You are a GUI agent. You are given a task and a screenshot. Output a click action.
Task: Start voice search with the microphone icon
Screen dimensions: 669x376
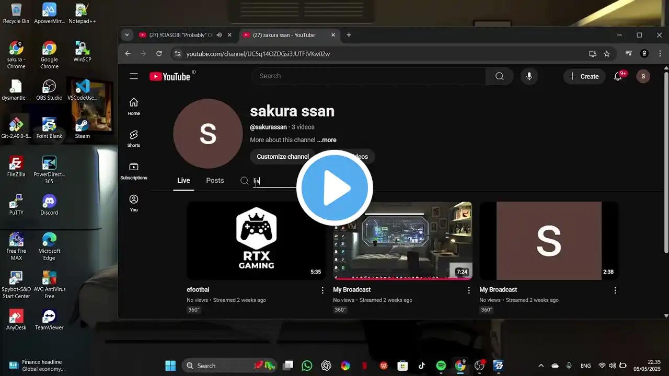point(529,76)
